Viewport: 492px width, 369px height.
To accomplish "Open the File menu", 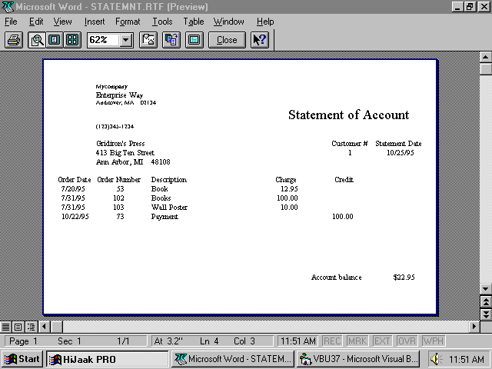I will [11, 22].
